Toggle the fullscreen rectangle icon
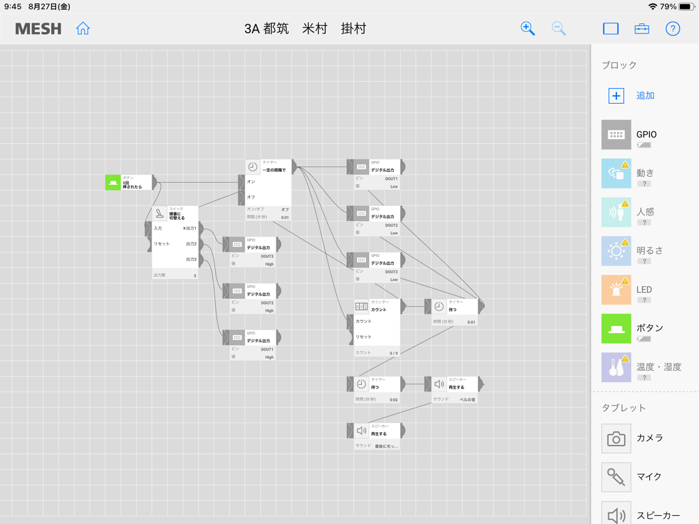This screenshot has width=699, height=524. [x=611, y=29]
